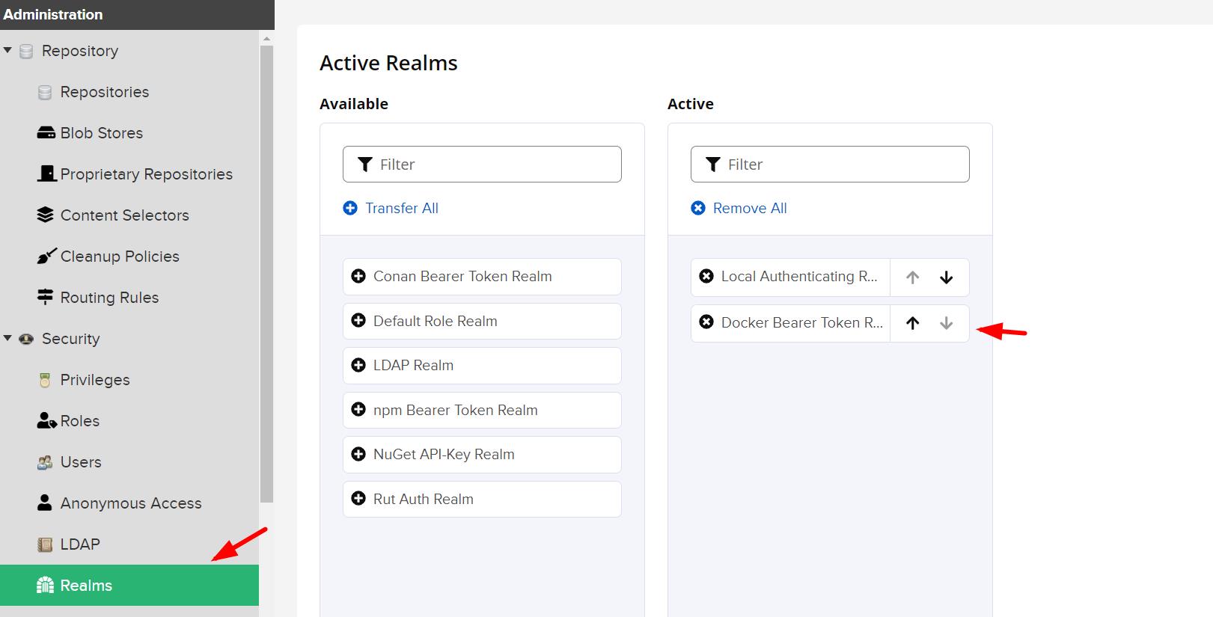
Task: Click Transfer All link
Action: [x=402, y=208]
